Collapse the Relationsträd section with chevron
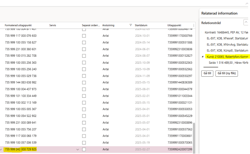Viewport: 250px width, 154px height. coord(246,22)
